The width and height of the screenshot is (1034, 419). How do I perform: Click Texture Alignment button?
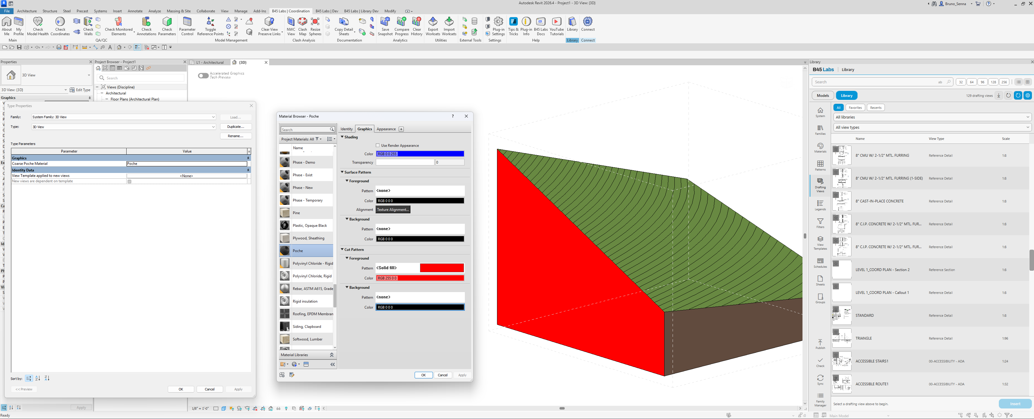[x=393, y=210]
